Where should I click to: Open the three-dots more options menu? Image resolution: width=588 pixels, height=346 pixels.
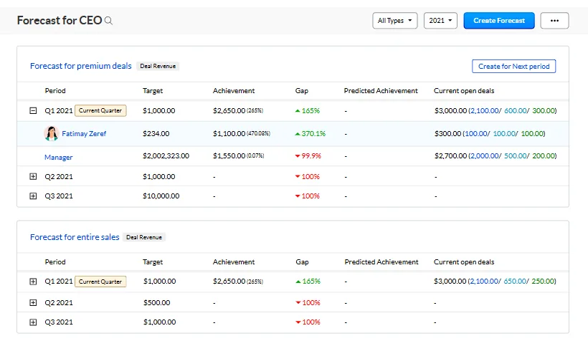pyautogui.click(x=554, y=21)
